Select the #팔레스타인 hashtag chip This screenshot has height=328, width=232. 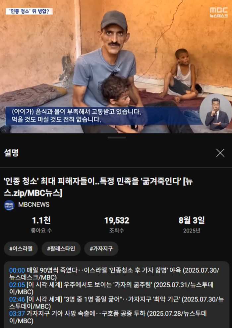[61, 249]
